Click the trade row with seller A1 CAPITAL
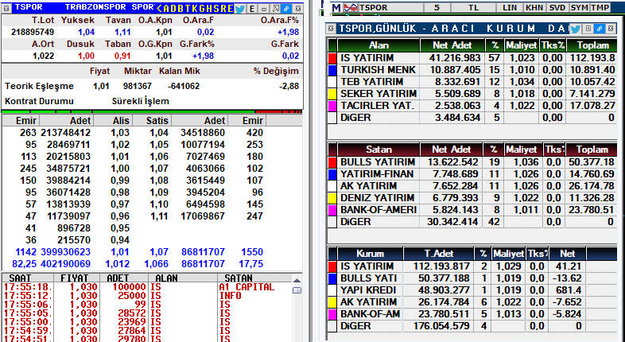The width and height of the screenshot is (625, 342). (147, 287)
